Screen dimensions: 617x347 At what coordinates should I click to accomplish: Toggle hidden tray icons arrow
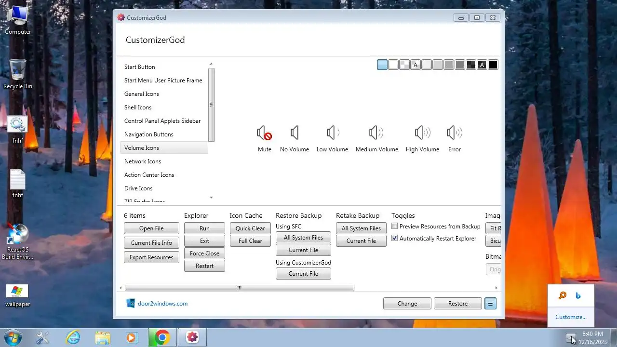(571, 338)
